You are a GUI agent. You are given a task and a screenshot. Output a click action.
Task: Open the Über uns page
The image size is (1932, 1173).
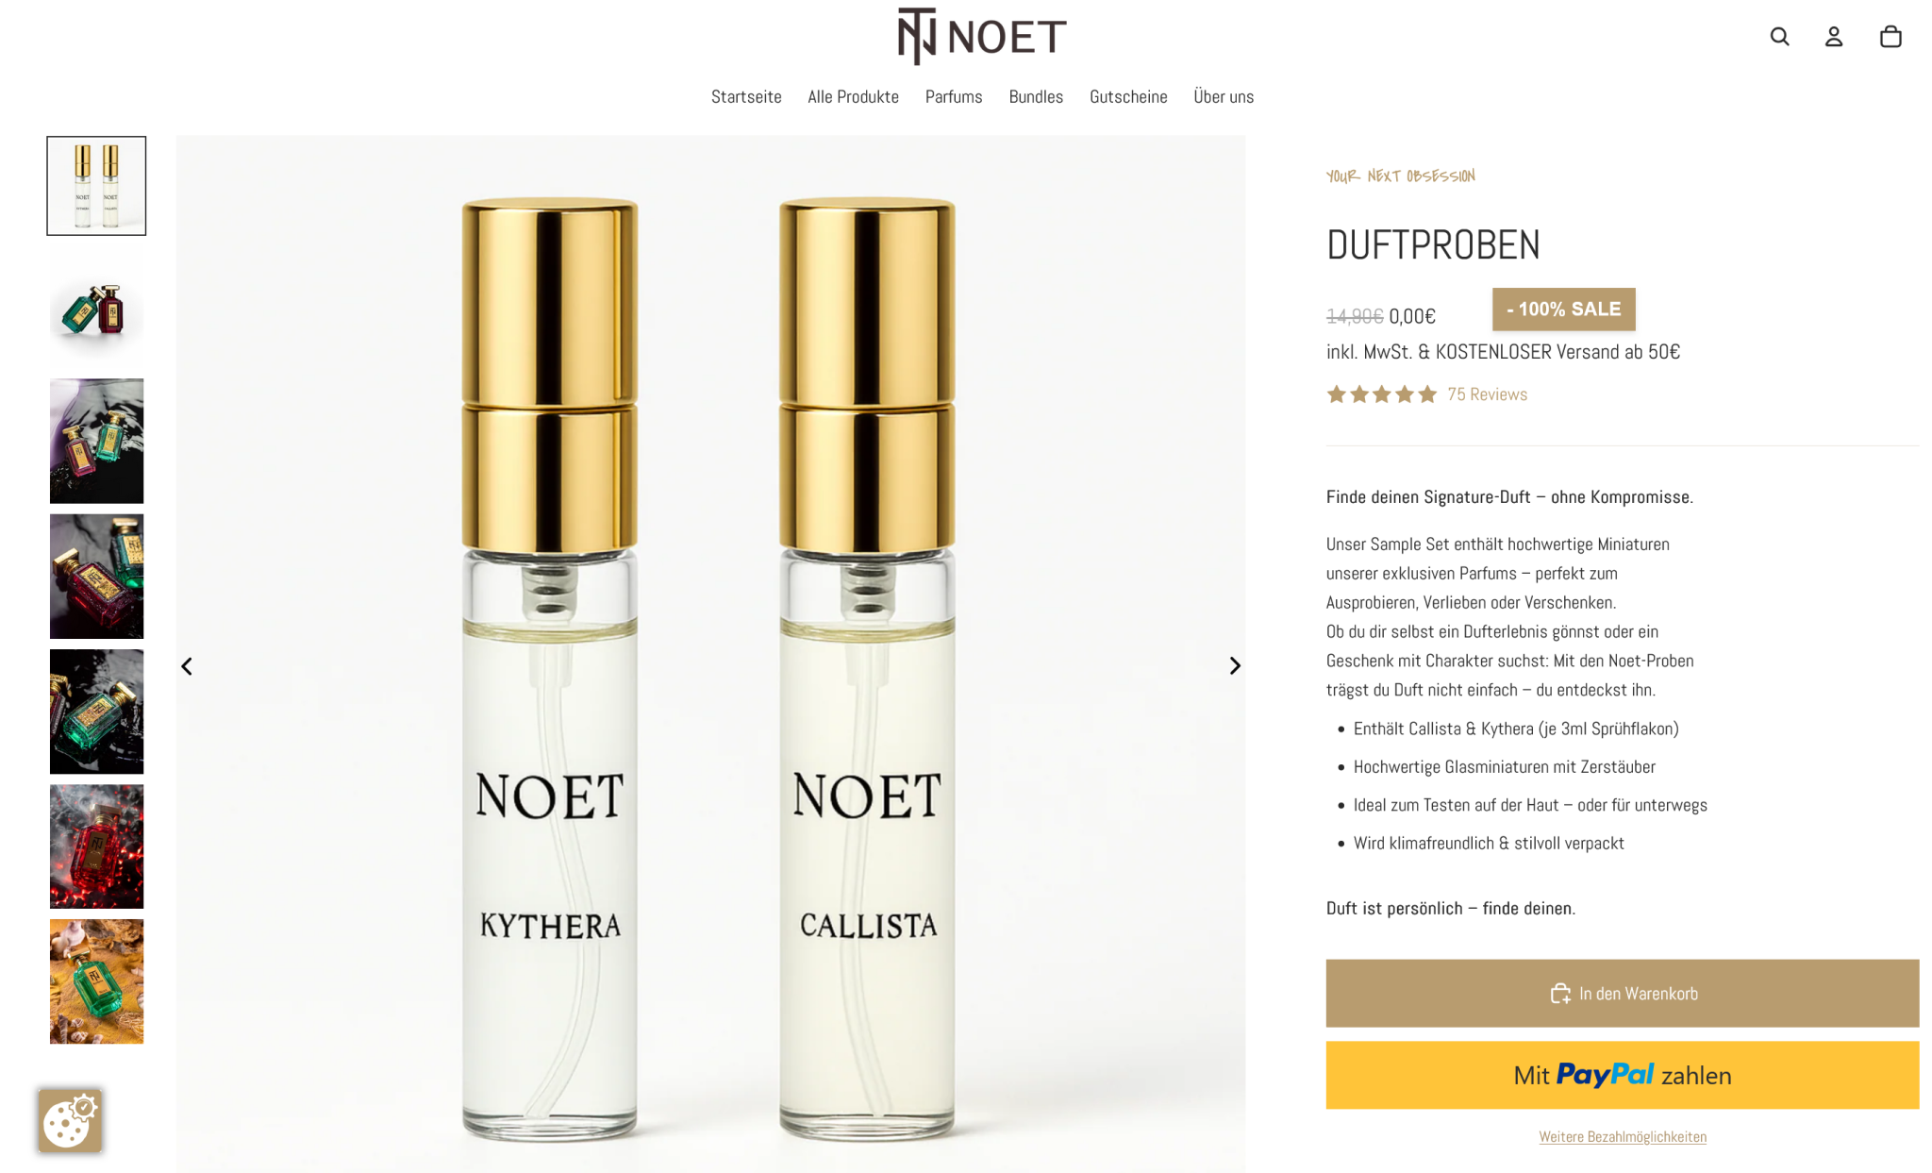(x=1224, y=96)
